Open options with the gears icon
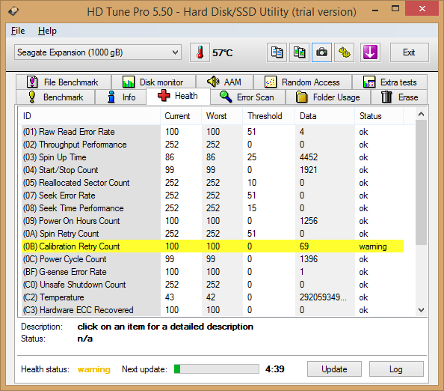This screenshot has height=391, width=444. pos(345,52)
